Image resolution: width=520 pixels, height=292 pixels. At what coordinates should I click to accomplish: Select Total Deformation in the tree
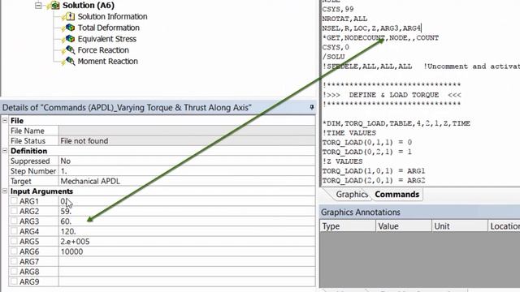(x=108, y=28)
